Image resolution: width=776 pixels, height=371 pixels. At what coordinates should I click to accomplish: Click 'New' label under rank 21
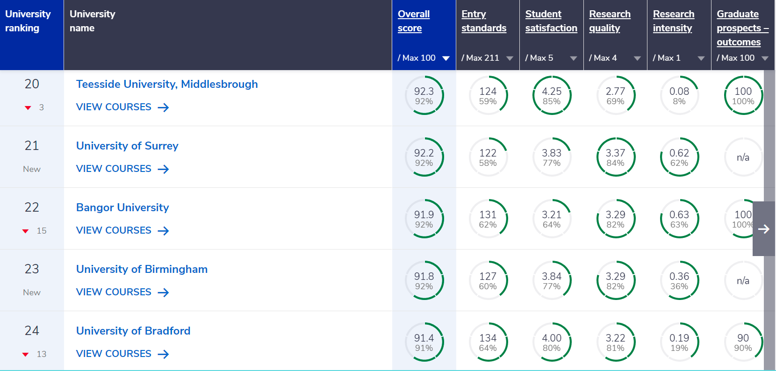(32, 169)
